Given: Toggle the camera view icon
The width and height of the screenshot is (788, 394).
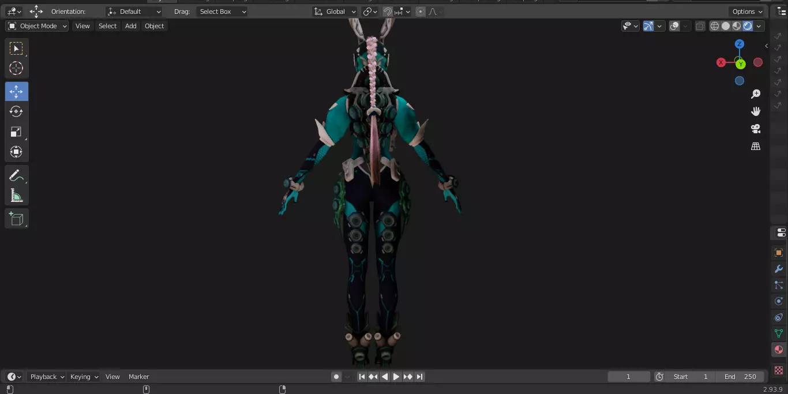Looking at the screenshot, I should pos(756,129).
